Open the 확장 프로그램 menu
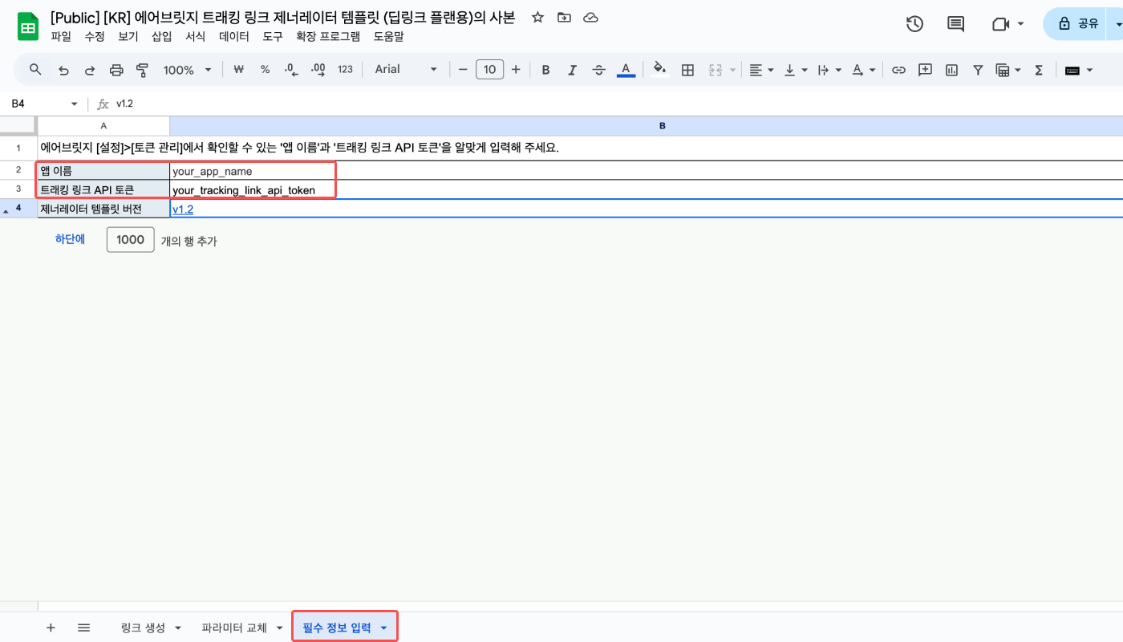1123x642 pixels. point(328,36)
